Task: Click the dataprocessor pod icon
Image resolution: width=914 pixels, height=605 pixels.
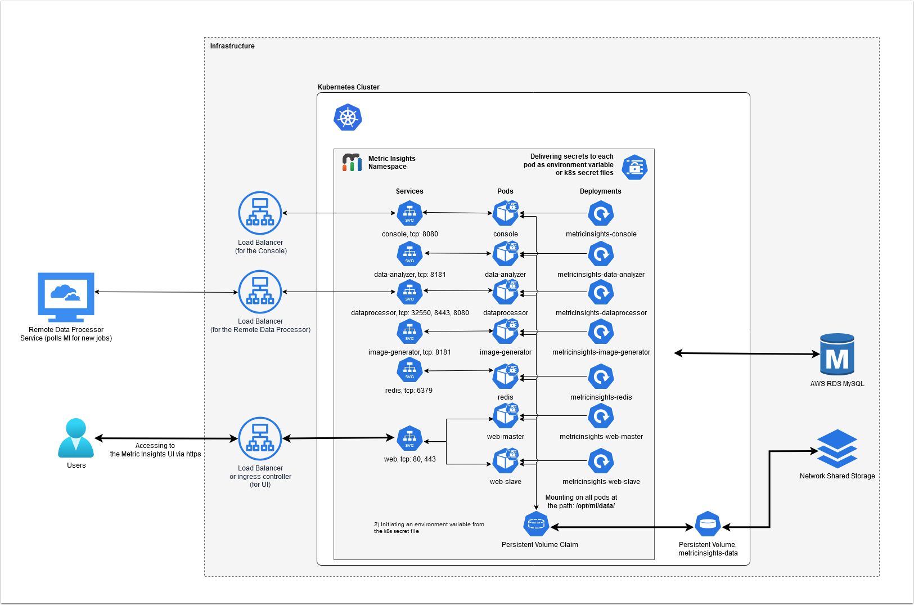Action: (506, 292)
